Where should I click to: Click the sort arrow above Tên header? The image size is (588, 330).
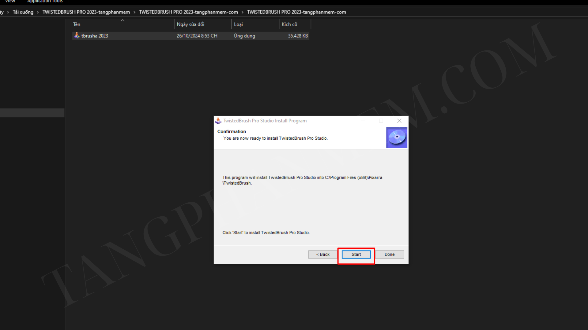coord(123,20)
